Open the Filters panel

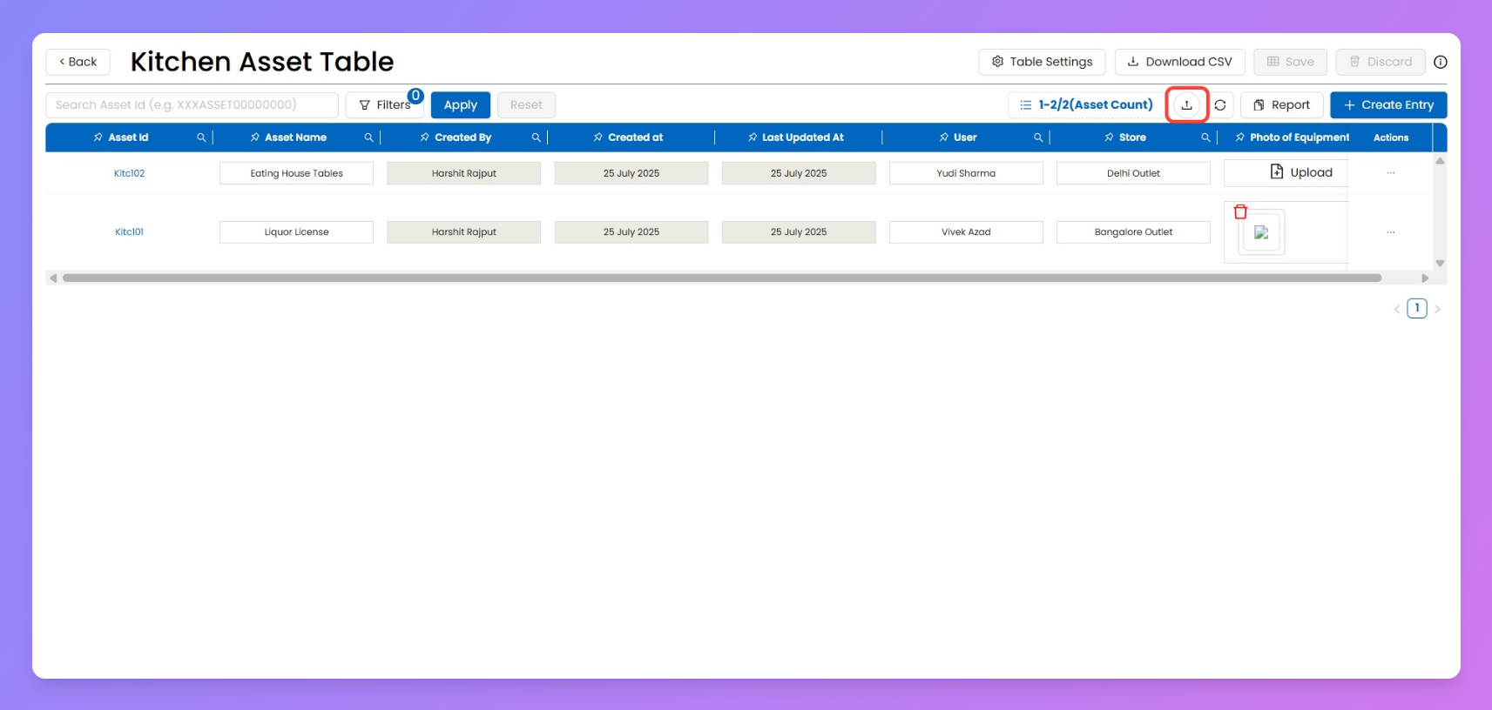384,104
